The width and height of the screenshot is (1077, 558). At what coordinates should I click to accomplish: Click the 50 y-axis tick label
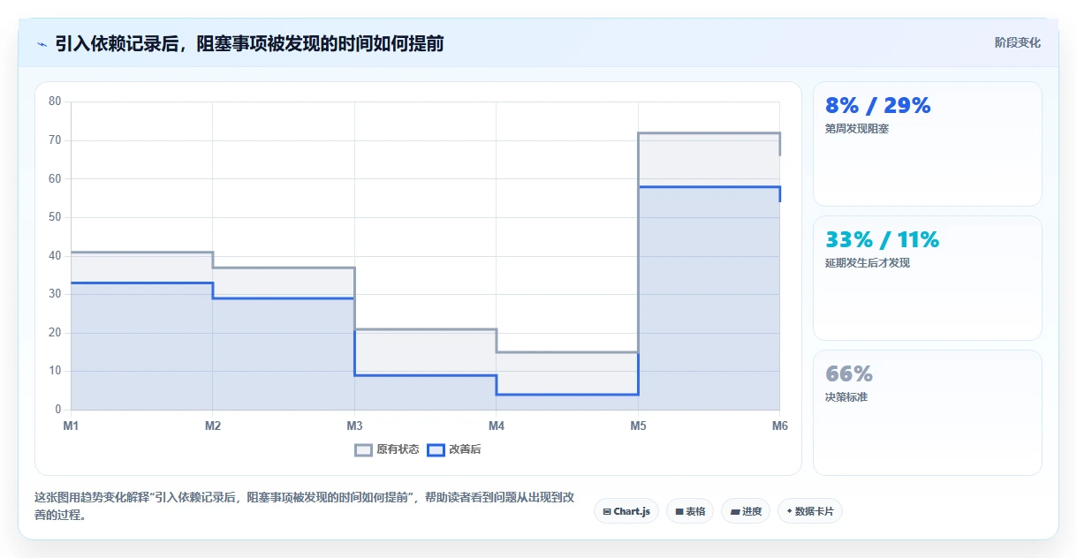click(x=55, y=217)
